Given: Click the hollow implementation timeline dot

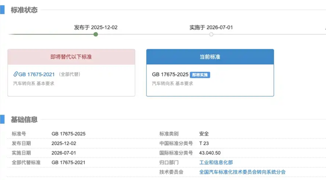Looking at the screenshot, I should click(211, 34).
